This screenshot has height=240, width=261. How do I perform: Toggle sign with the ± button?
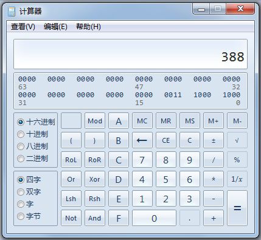coord(214,140)
